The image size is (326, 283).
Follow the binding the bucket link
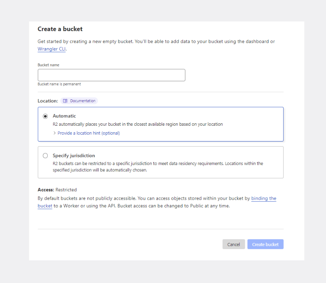(x=264, y=199)
